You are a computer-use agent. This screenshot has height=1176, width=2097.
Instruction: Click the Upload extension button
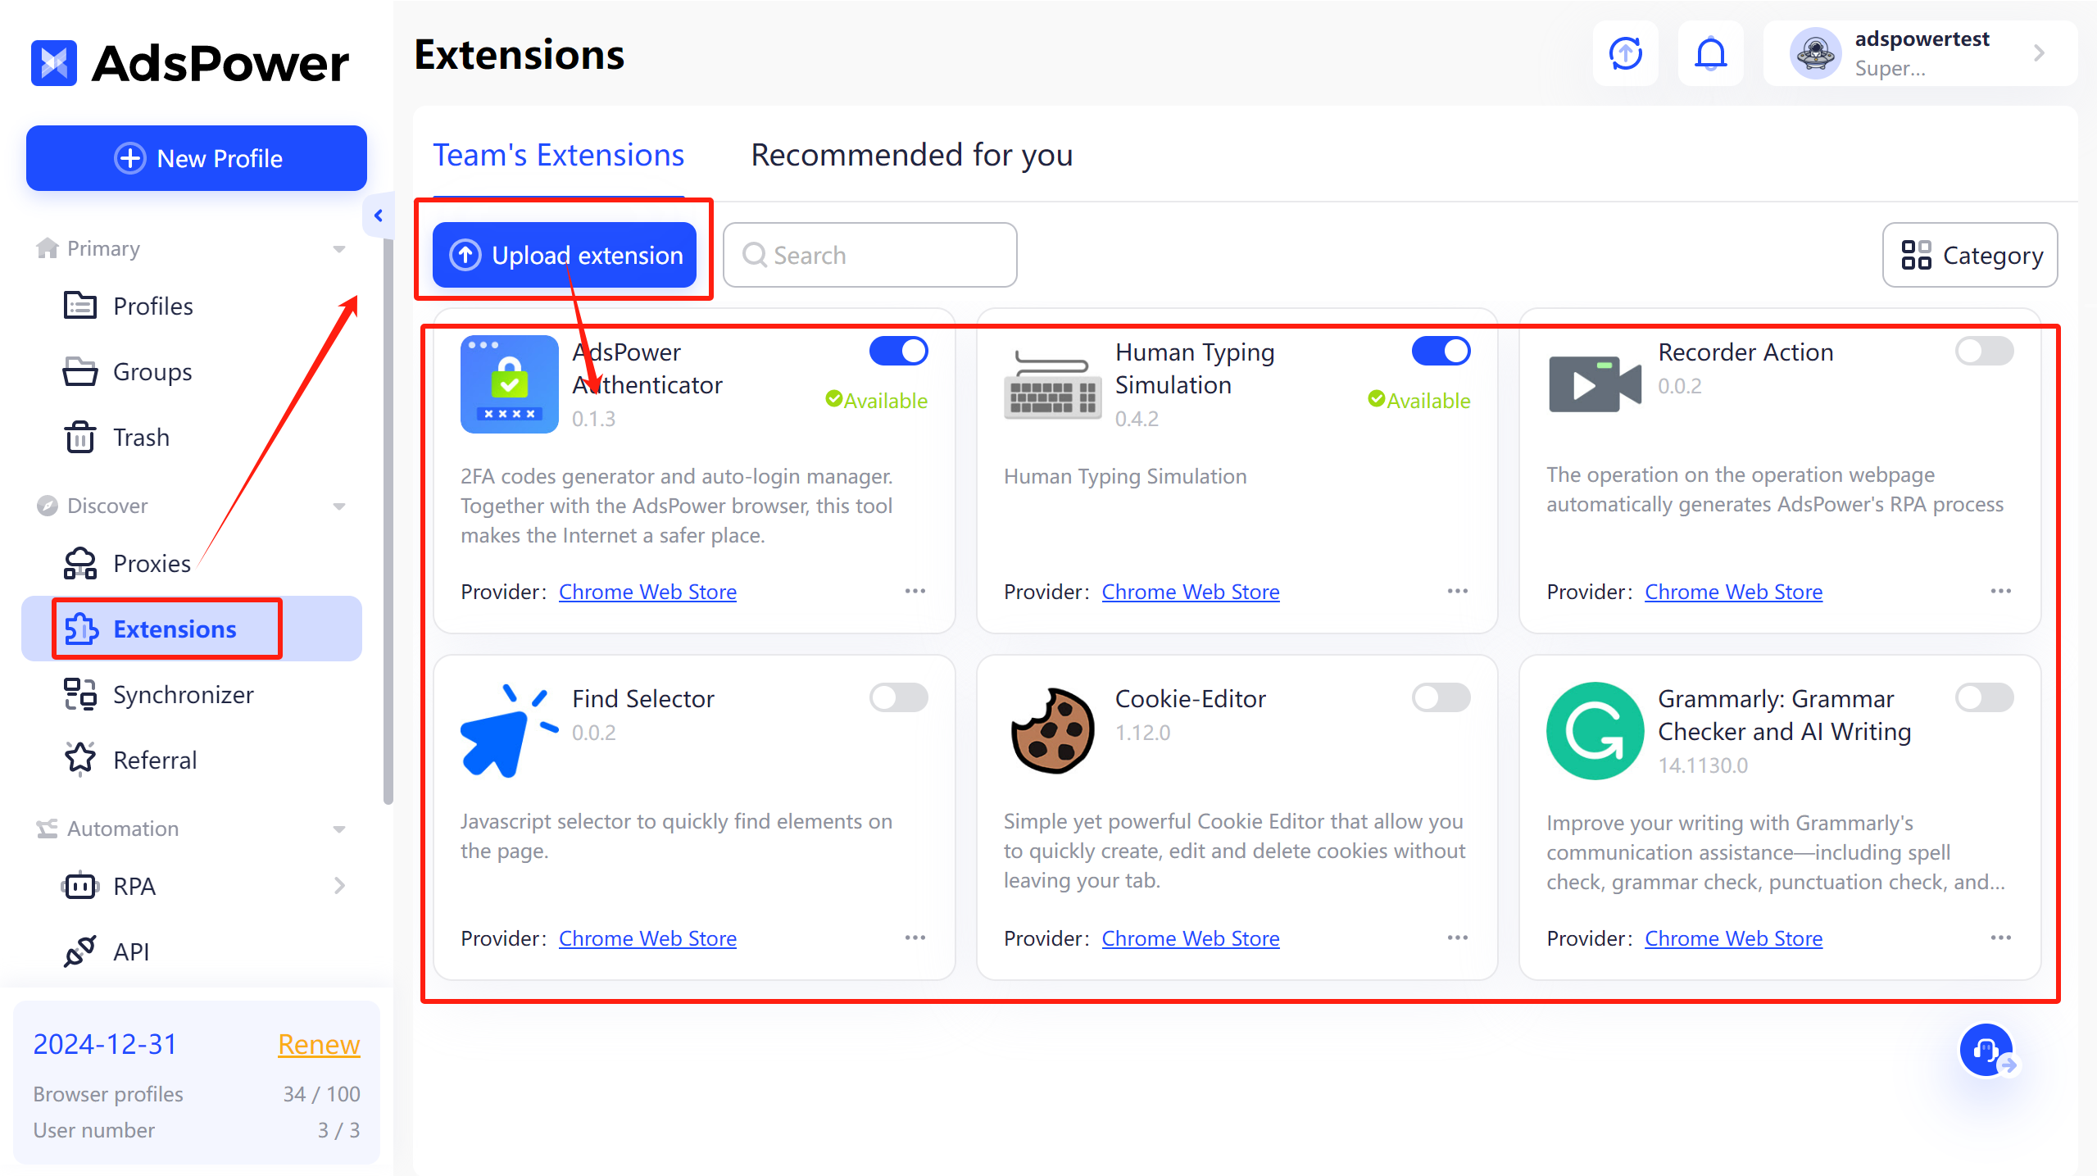pyautogui.click(x=564, y=255)
